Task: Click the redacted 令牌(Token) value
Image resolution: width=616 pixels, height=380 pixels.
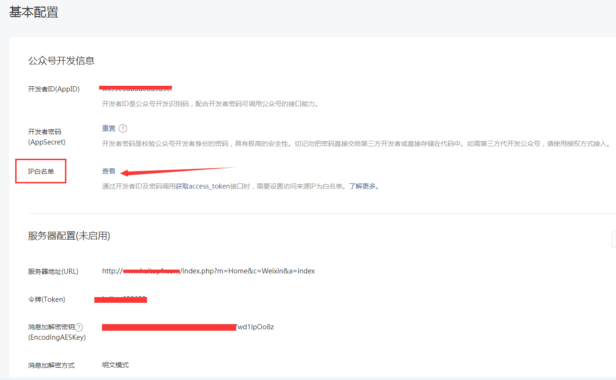Action: pos(121,299)
